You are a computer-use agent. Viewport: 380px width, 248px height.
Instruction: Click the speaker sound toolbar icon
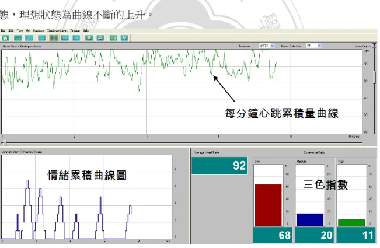click(x=113, y=38)
